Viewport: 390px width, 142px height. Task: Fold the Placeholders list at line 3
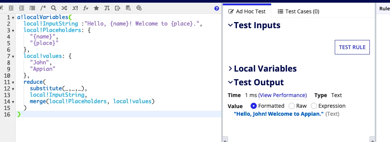tap(13, 30)
